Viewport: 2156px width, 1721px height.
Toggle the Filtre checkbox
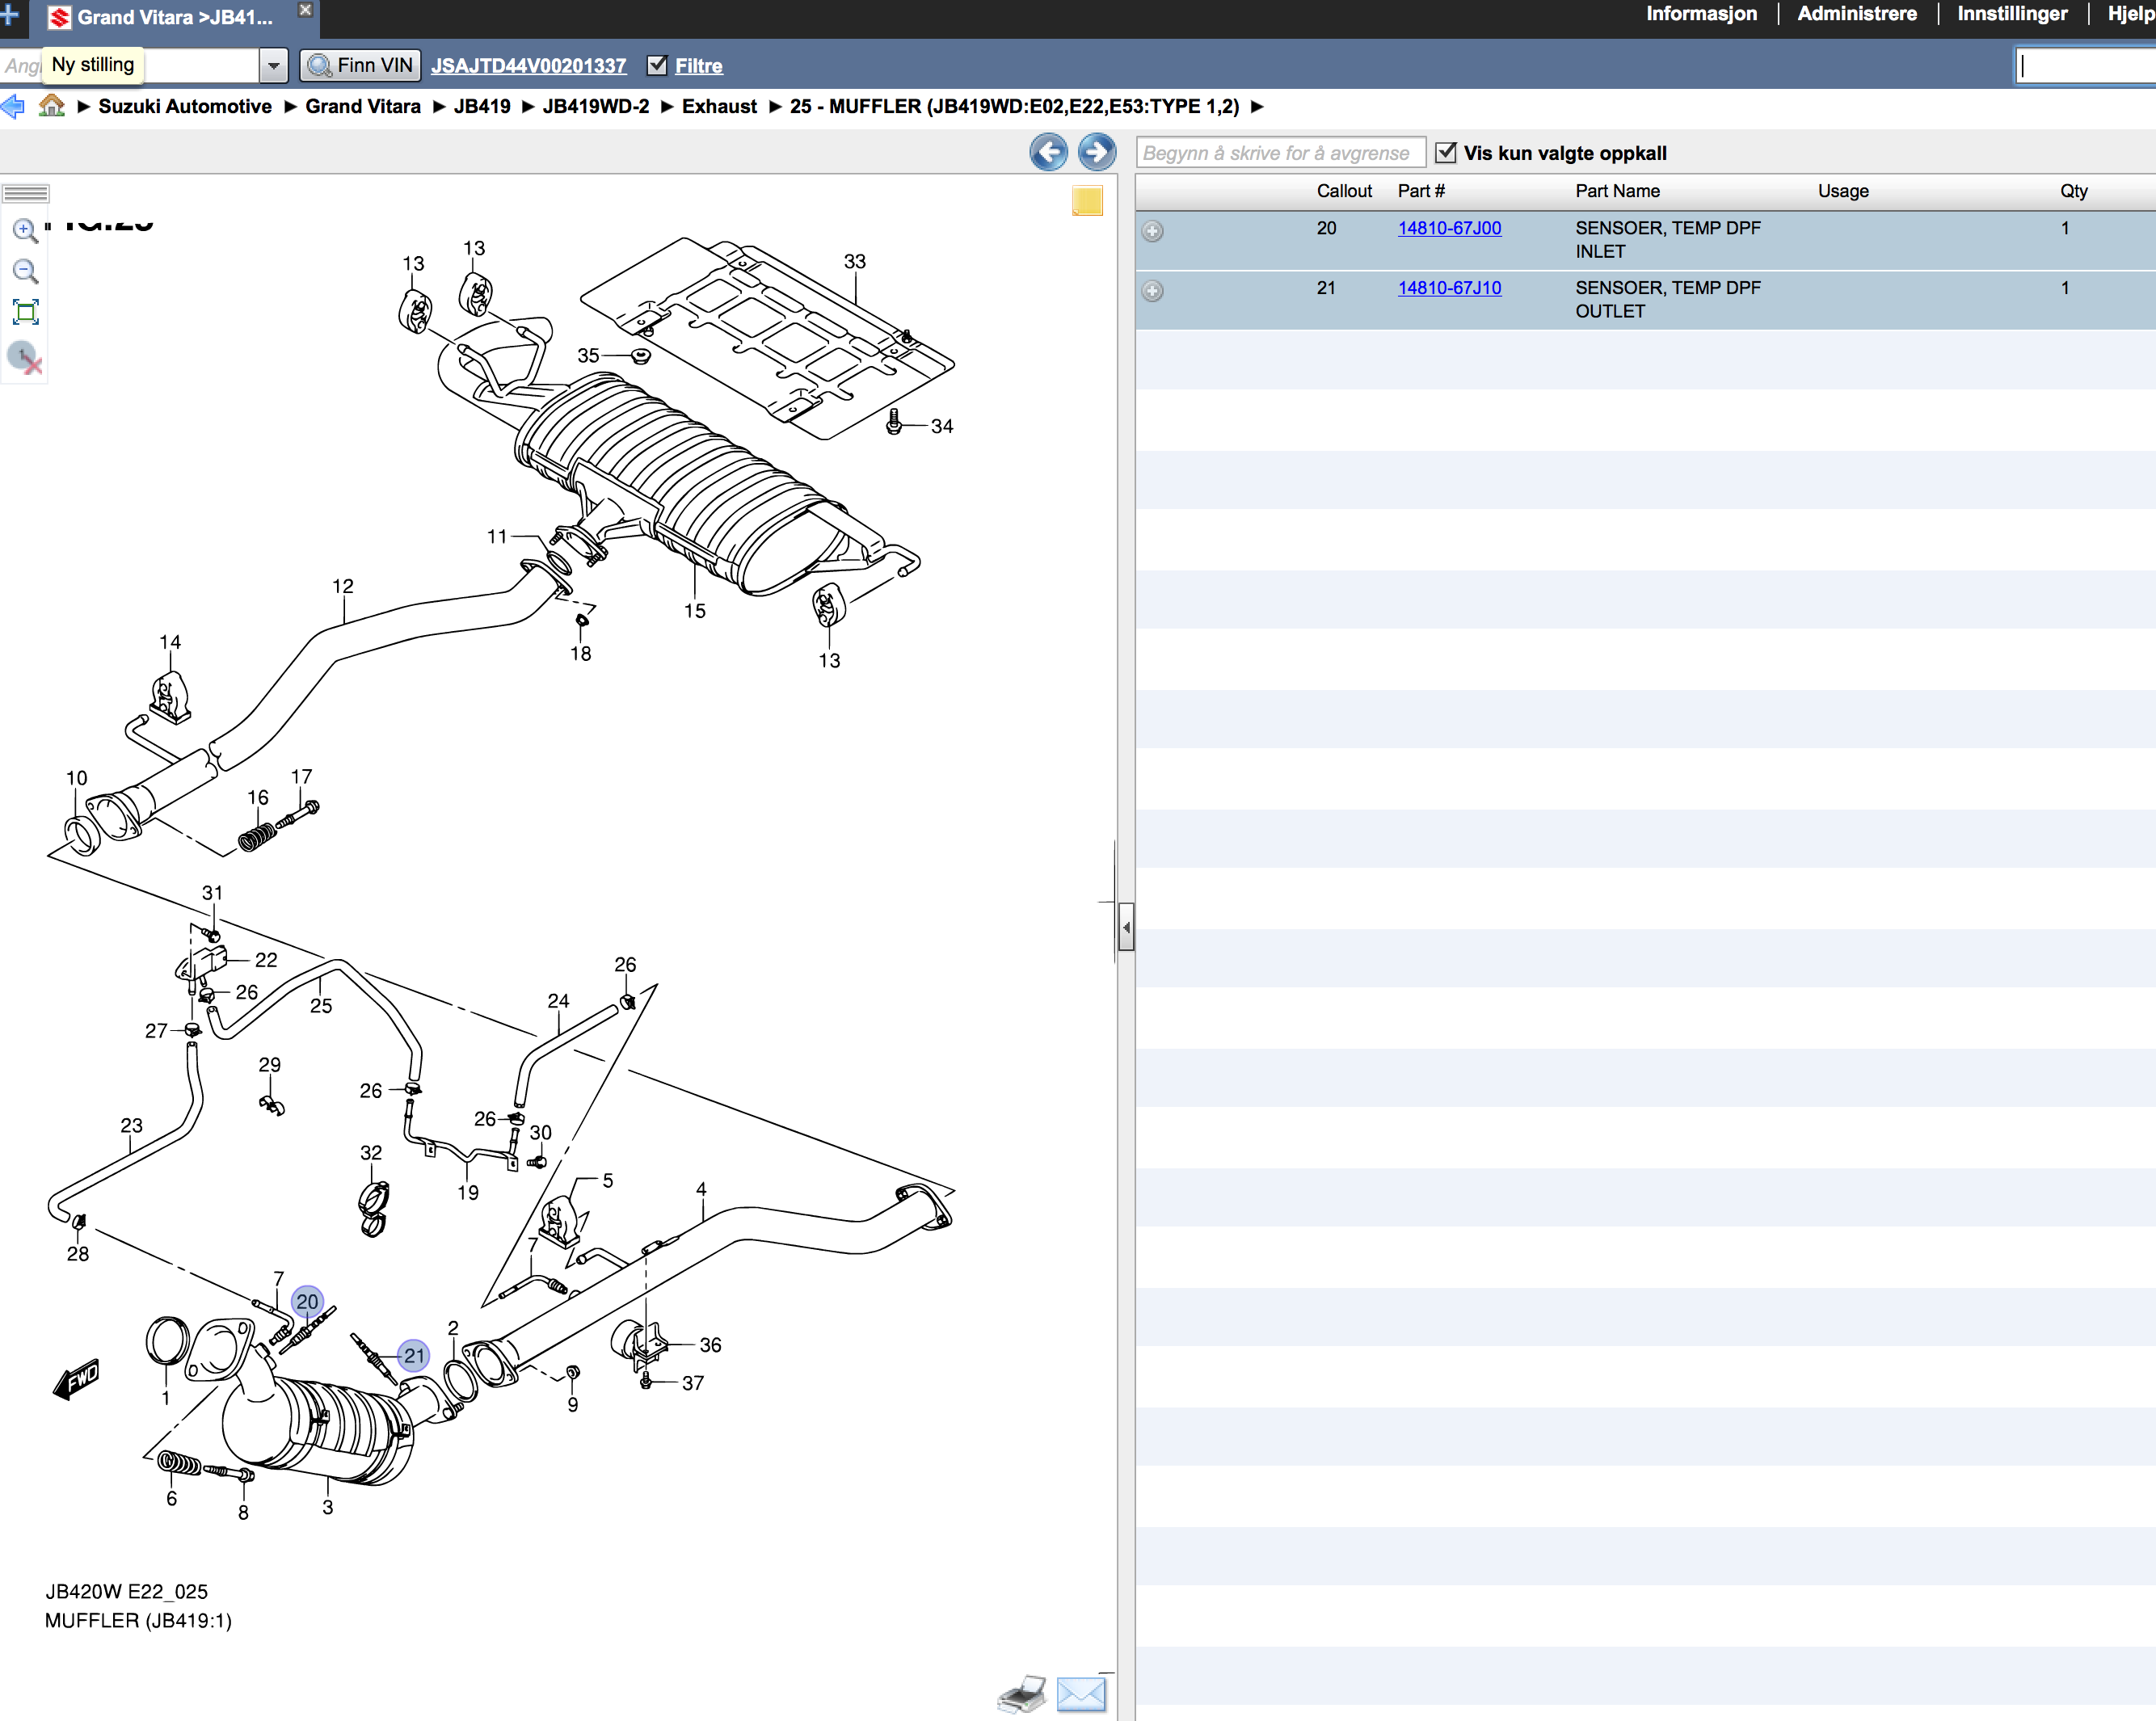pos(657,65)
